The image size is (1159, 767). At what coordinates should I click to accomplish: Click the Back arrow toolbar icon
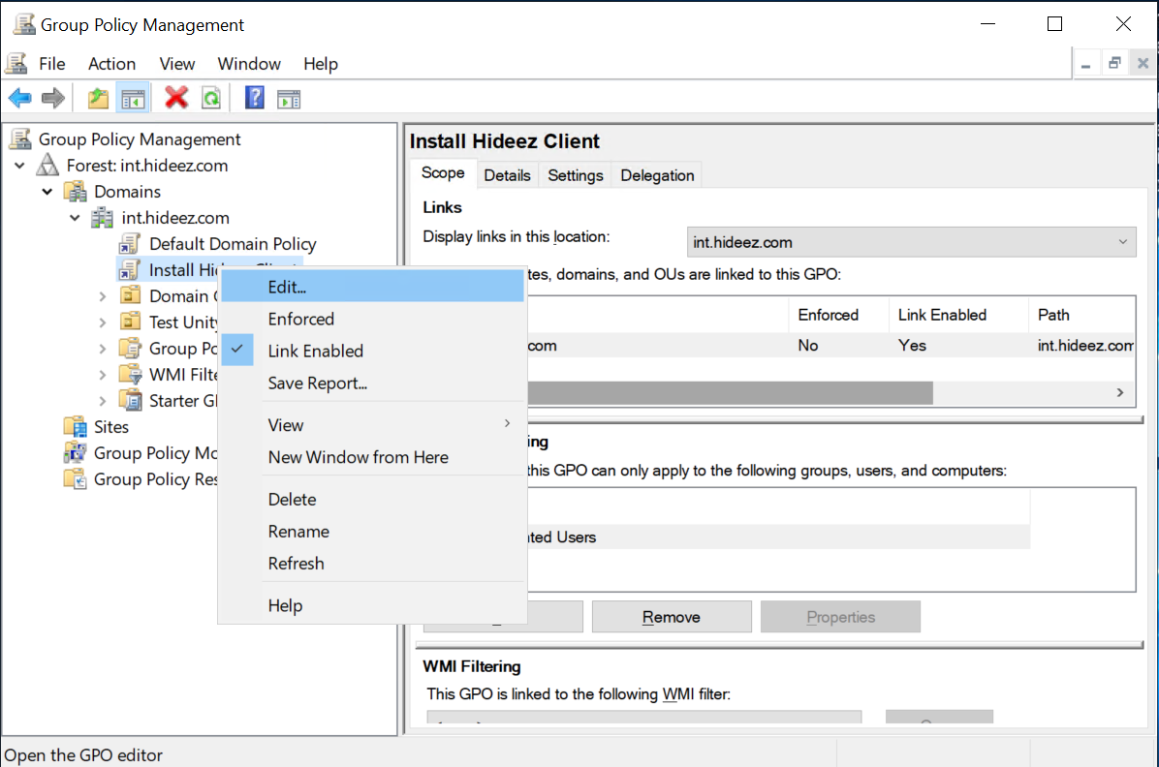click(20, 98)
